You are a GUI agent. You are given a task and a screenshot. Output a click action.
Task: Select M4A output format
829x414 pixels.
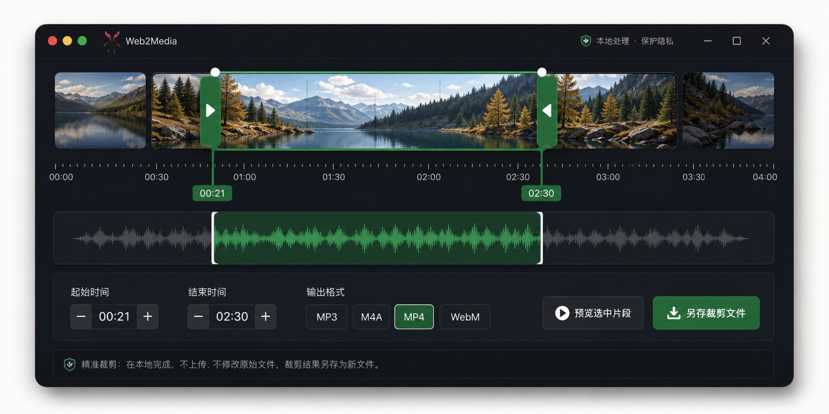coord(371,317)
